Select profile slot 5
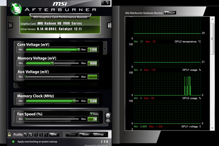This screenshot has width=219, height=146. [x=46, y=135]
